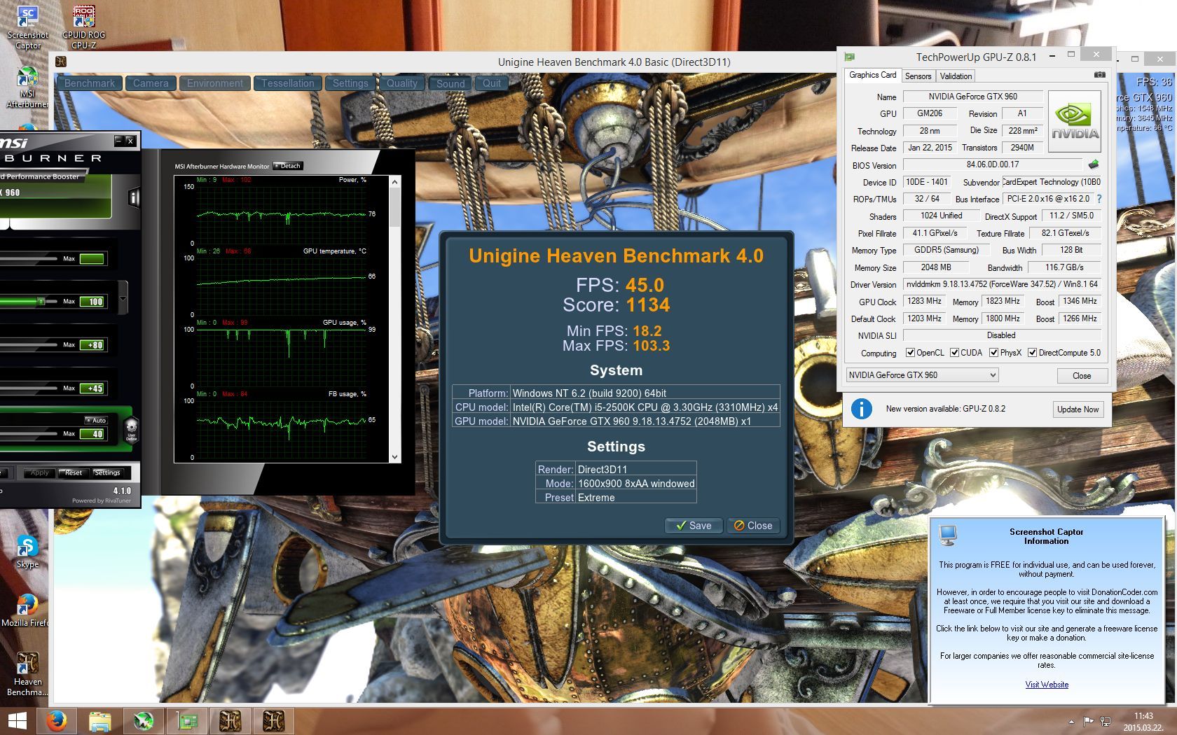The image size is (1177, 735).
Task: Open CPUID ROG CPU-Z desktop shortcut
Action: click(x=83, y=28)
